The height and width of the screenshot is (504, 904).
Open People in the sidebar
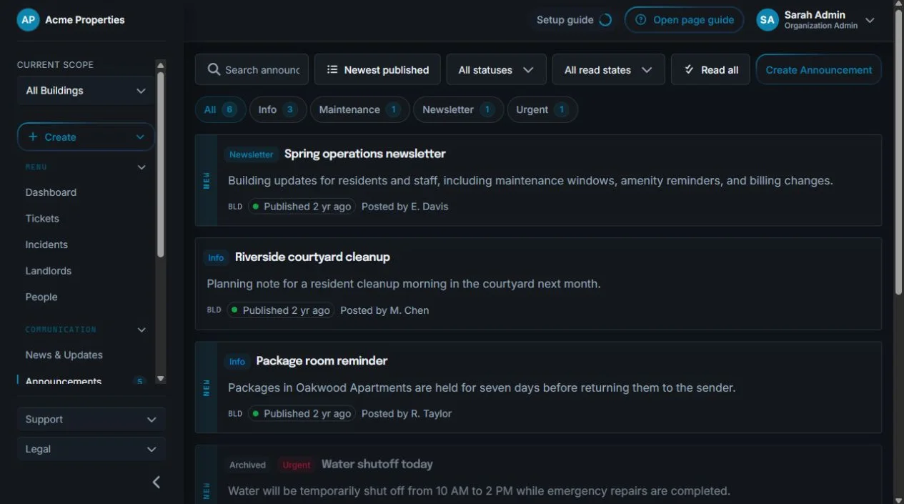[41, 297]
